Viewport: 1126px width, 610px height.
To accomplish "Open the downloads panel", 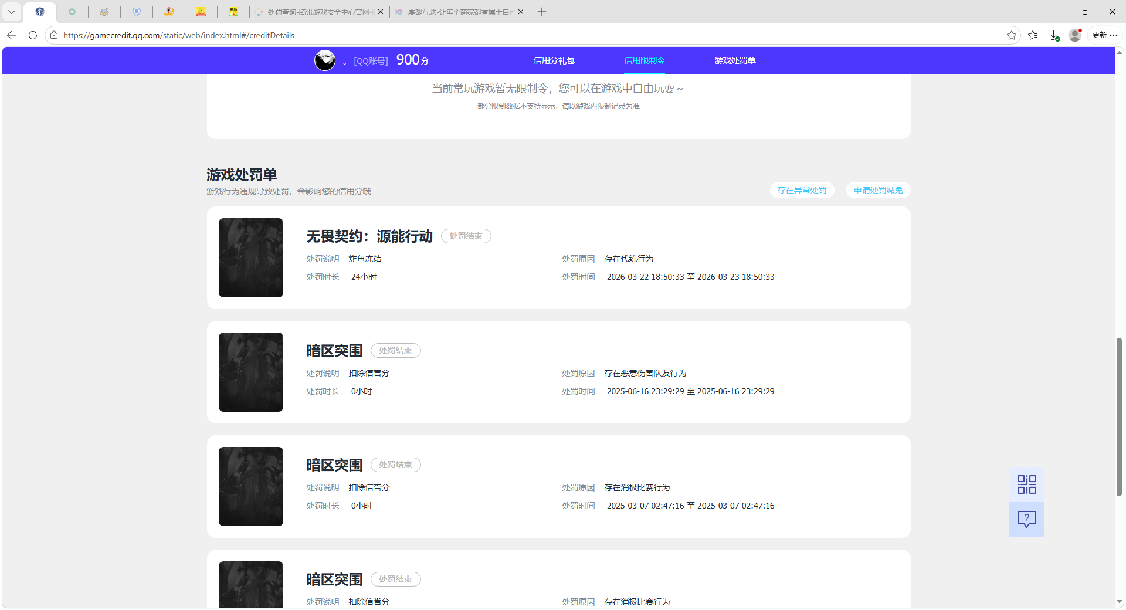I will (x=1054, y=35).
